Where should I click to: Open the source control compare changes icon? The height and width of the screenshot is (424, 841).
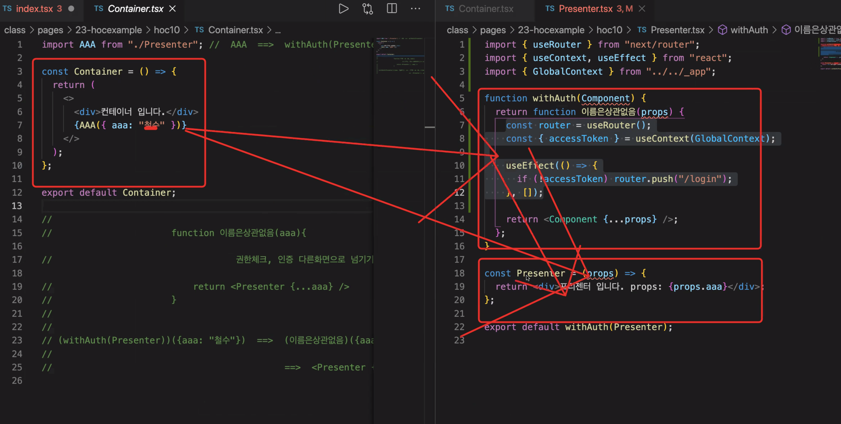tap(368, 9)
